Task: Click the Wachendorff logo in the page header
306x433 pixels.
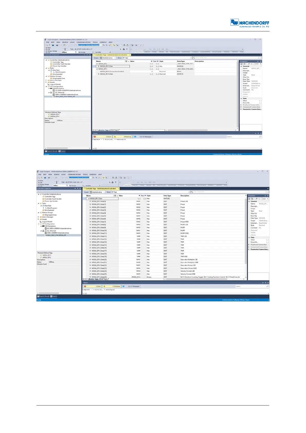Action: pos(249,23)
